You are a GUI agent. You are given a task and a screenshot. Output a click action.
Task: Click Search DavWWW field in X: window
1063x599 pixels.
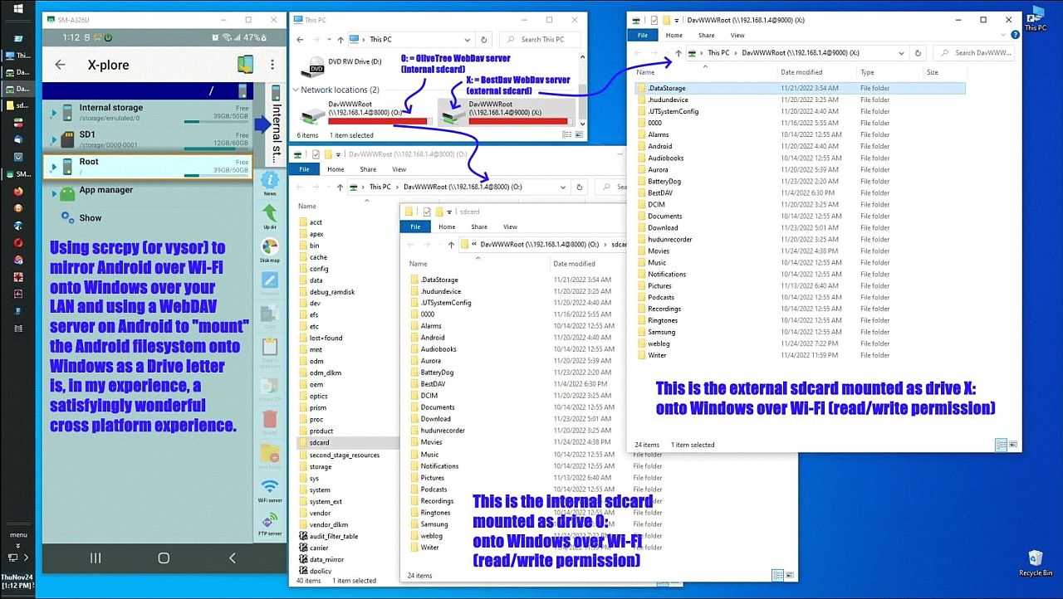click(973, 52)
